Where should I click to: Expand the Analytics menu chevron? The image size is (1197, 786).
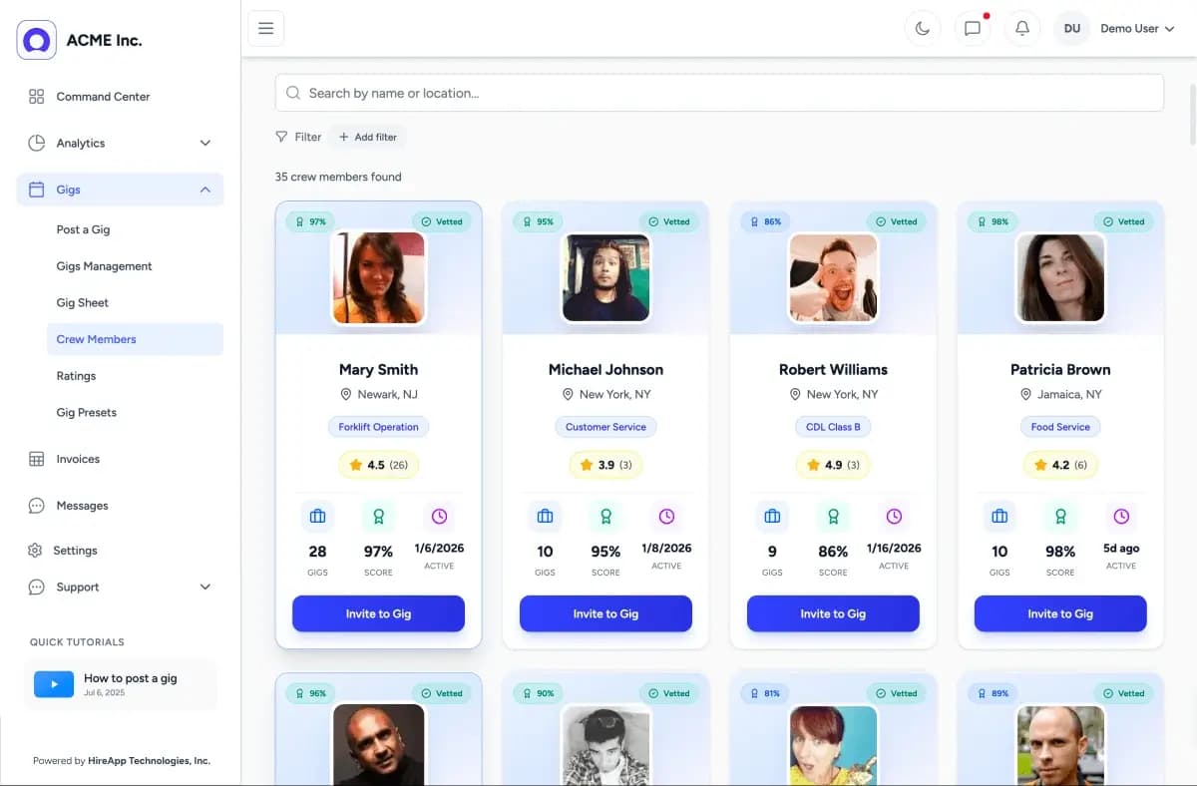click(205, 144)
